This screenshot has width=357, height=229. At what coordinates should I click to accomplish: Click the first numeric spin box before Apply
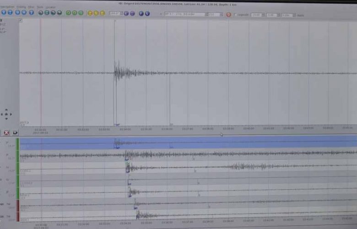[257, 15]
